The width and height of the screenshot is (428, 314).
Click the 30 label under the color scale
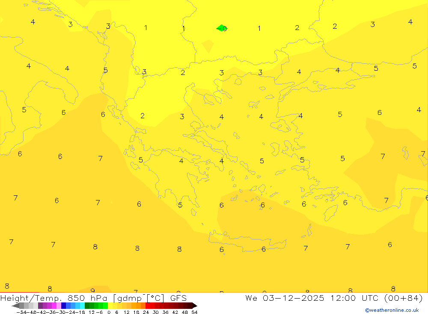tap(156, 312)
